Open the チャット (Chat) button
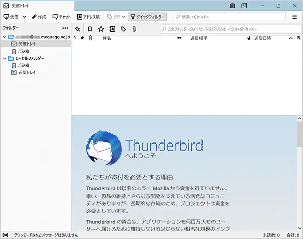The height and width of the screenshot is (239, 303). (x=62, y=17)
